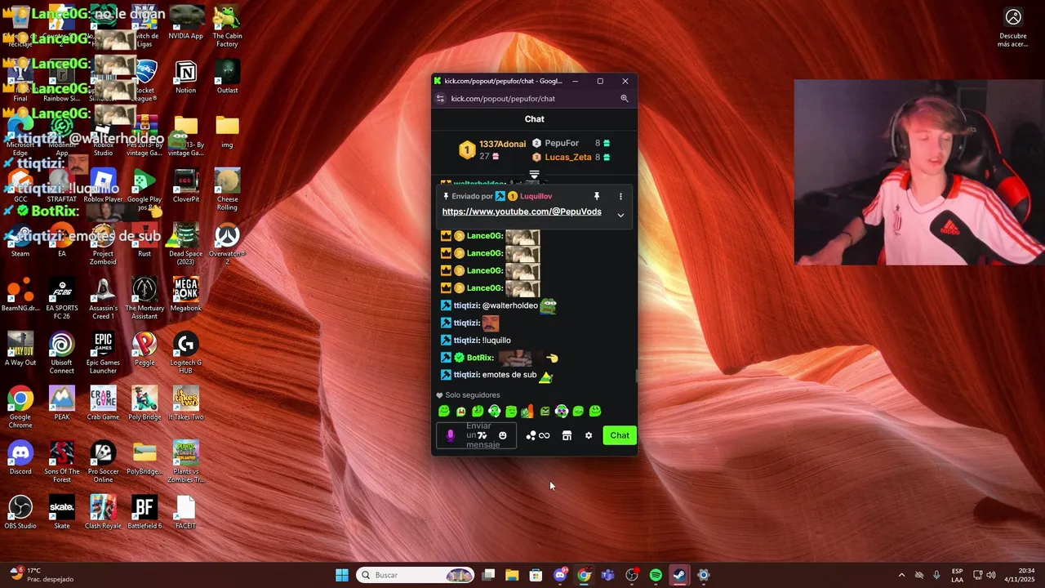Open Epic Games Launcher desktop icon
Viewport: 1045px width, 588px height.
pos(103,353)
